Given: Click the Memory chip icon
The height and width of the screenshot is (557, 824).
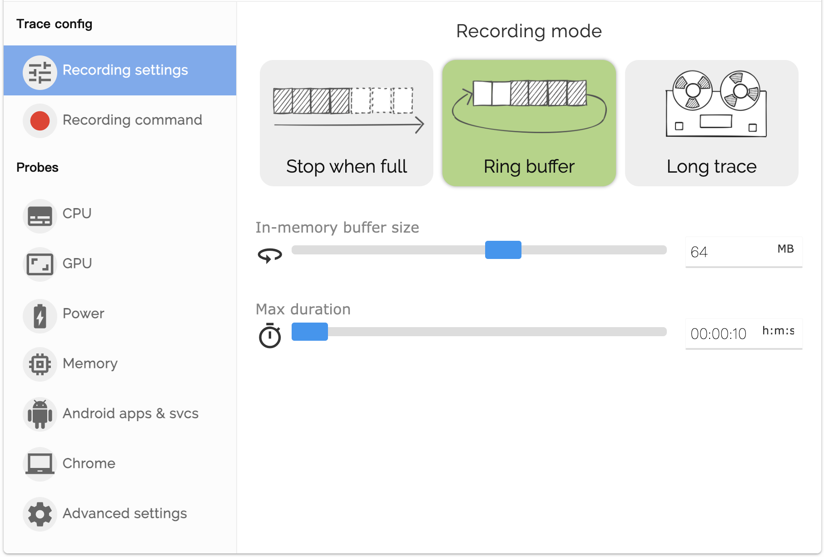Looking at the screenshot, I should tap(40, 364).
